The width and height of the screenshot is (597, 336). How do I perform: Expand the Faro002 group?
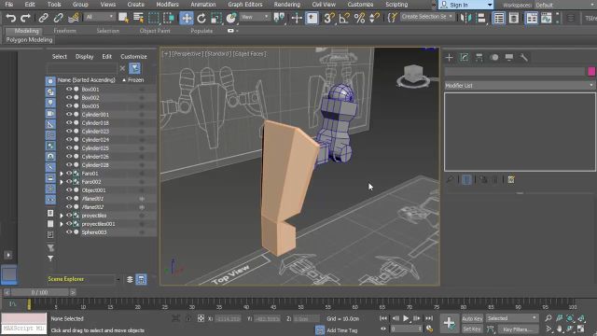[62, 182]
